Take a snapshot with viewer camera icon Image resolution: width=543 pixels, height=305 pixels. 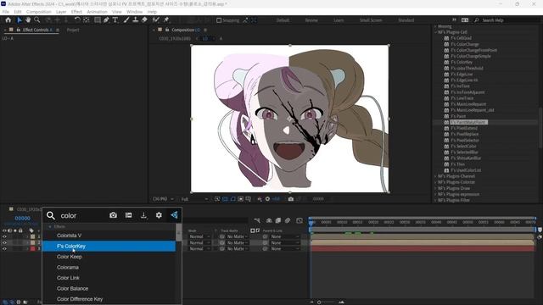(x=291, y=199)
